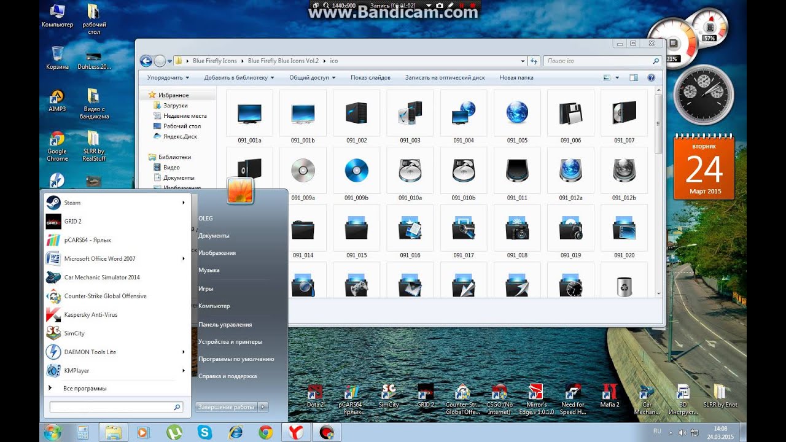Image resolution: width=786 pixels, height=442 pixels.
Task: Open Панель управления from Start menu
Action: pos(225,324)
